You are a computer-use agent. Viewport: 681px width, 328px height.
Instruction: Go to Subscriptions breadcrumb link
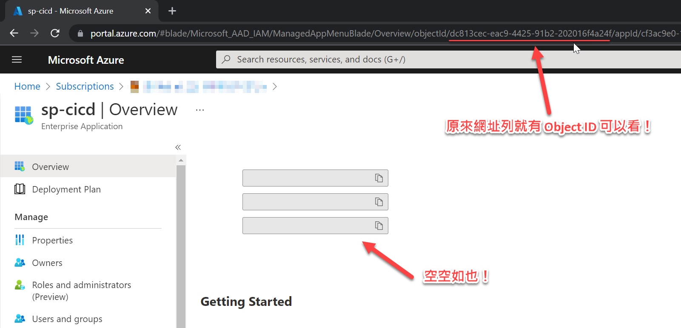coord(85,86)
